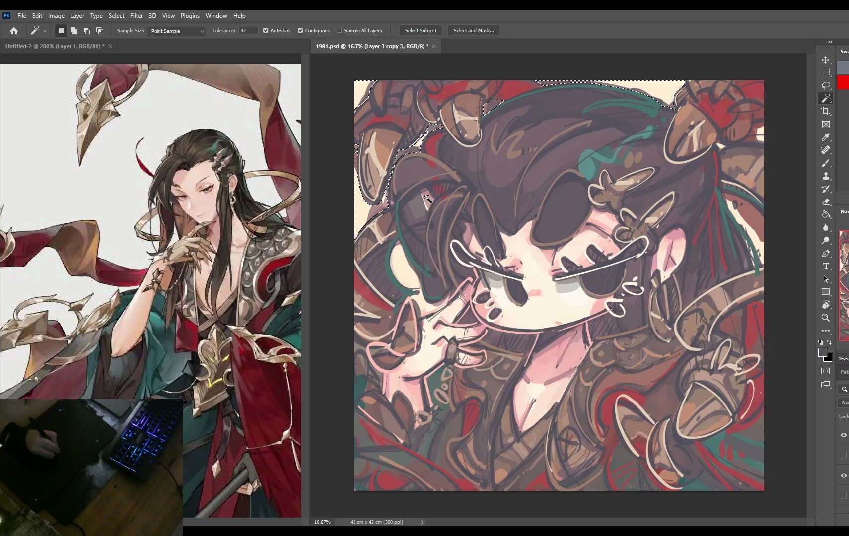This screenshot has height=536, width=849.
Task: Select the Magic Wand tool in toolbox
Action: pos(826,98)
